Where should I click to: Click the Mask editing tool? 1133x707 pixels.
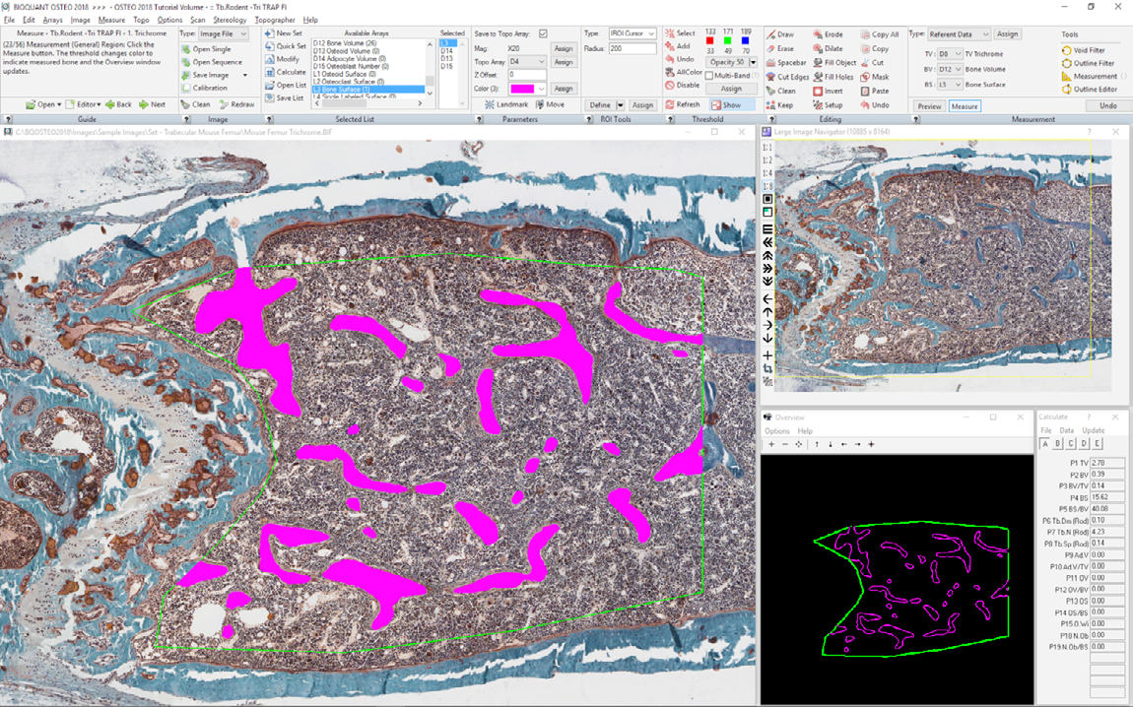[x=874, y=77]
